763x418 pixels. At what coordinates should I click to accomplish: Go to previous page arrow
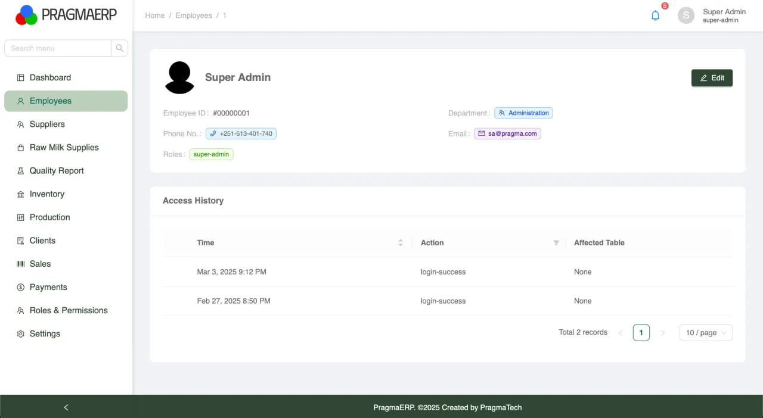click(621, 332)
